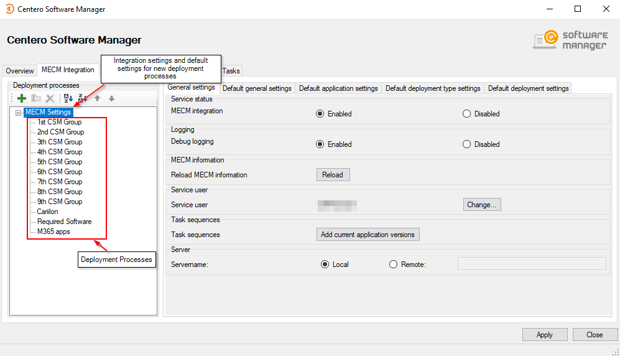Click Add current application versions
This screenshot has width=620, height=356.
coord(368,235)
